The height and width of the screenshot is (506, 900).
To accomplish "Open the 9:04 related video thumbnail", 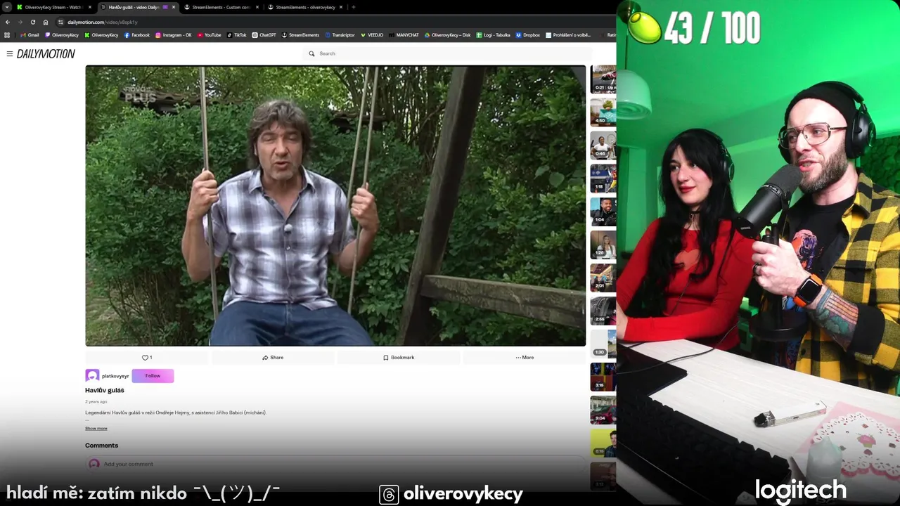I will pos(603,410).
